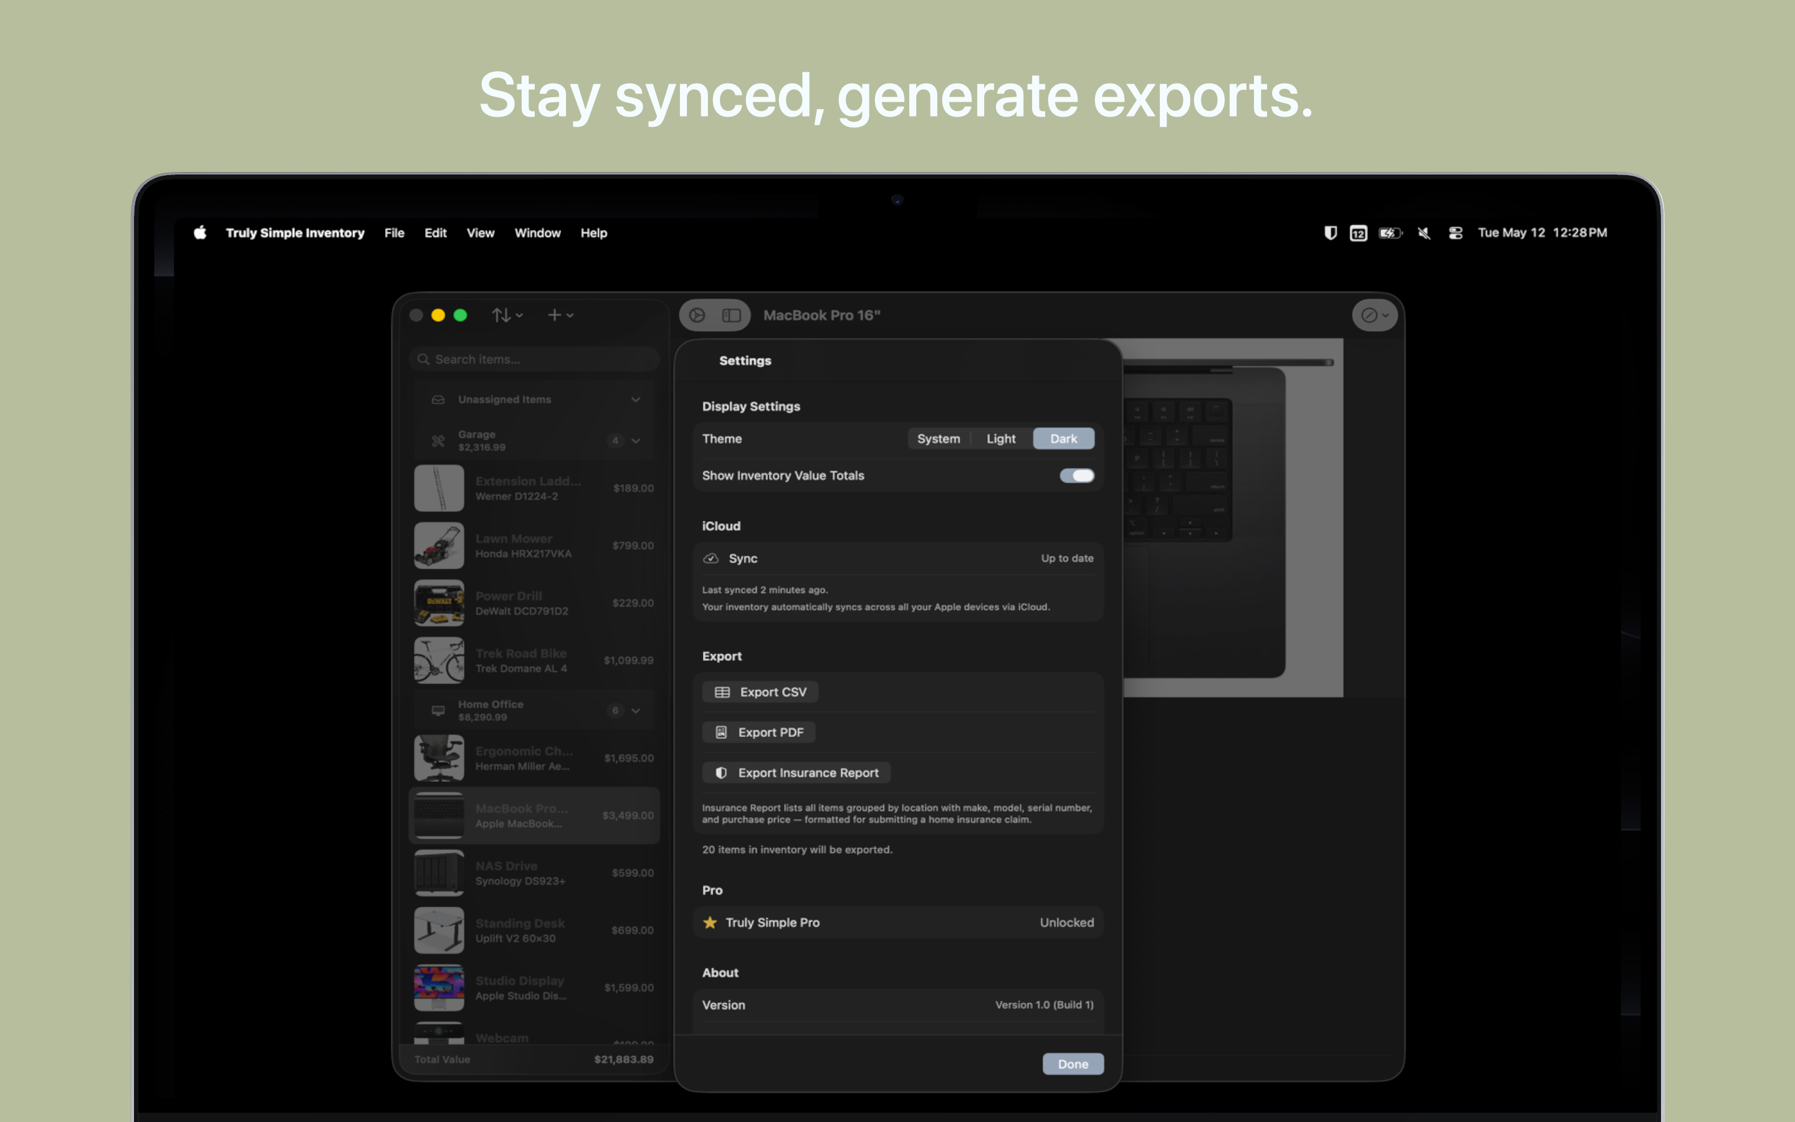Check the battery status icon
Viewport: 1795px width, 1122px height.
pos(1390,233)
